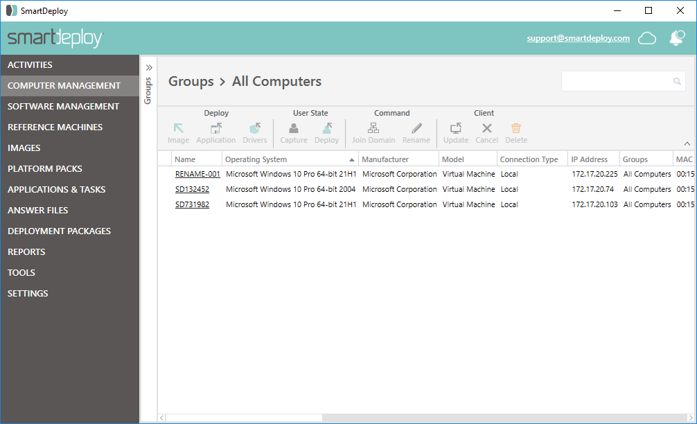The height and width of the screenshot is (424, 697).
Task: Collapse the toolbar ribbon with the caret
Action: (x=687, y=143)
